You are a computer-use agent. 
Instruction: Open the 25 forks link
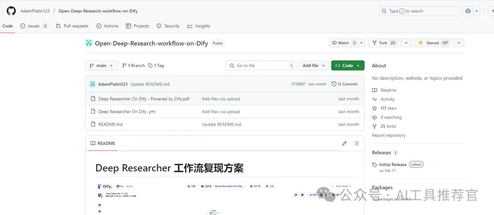point(384,126)
